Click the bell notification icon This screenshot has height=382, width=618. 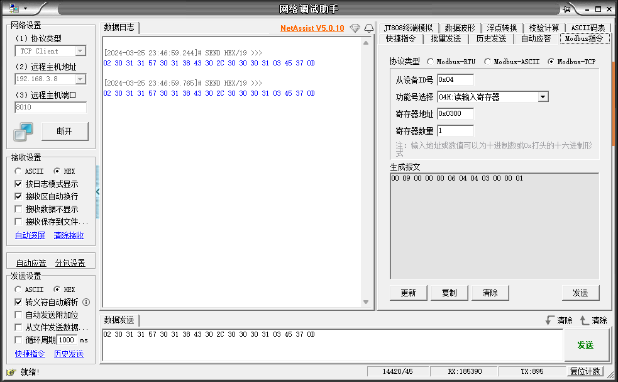369,28
